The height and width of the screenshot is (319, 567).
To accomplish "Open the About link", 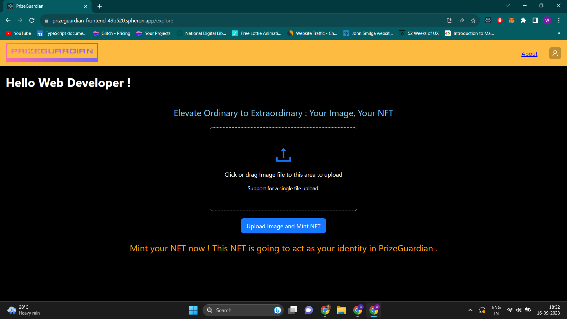I will (529, 54).
